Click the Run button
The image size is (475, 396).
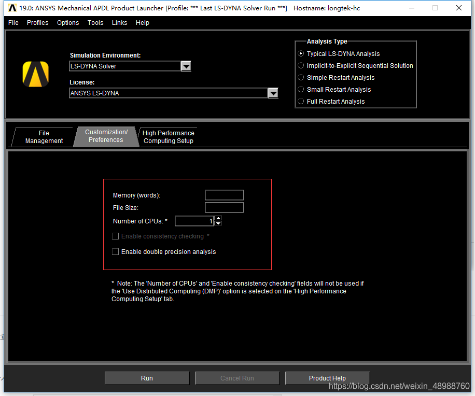tap(147, 378)
